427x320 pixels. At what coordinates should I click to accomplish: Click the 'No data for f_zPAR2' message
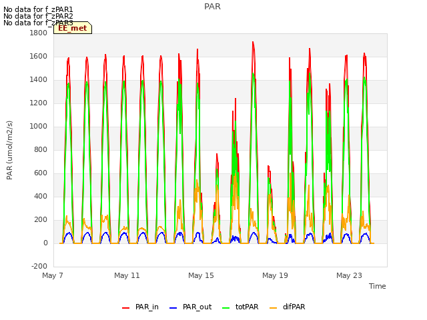[x=38, y=16]
